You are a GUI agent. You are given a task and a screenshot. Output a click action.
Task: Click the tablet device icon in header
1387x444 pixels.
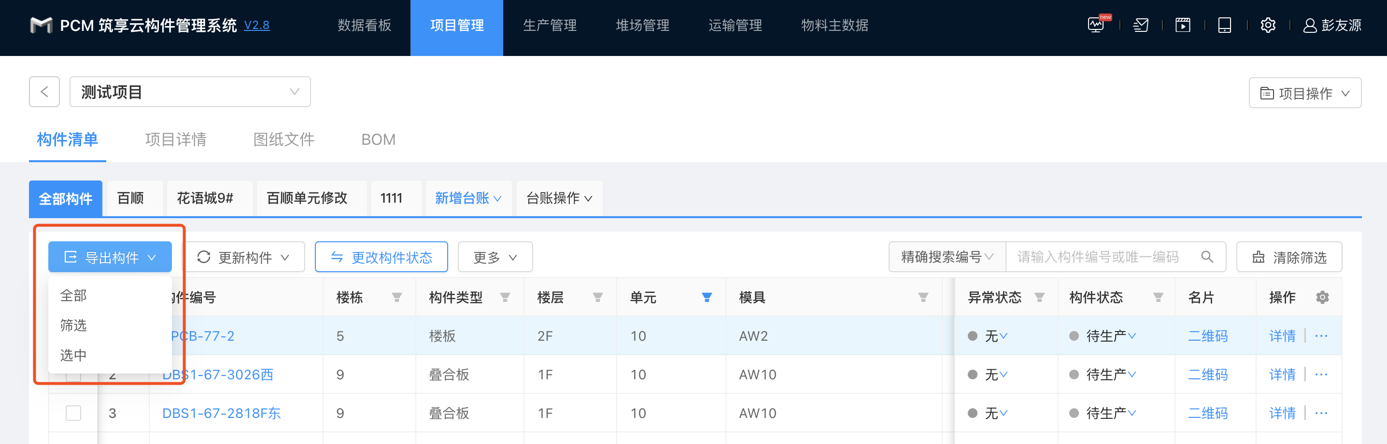click(x=1224, y=25)
